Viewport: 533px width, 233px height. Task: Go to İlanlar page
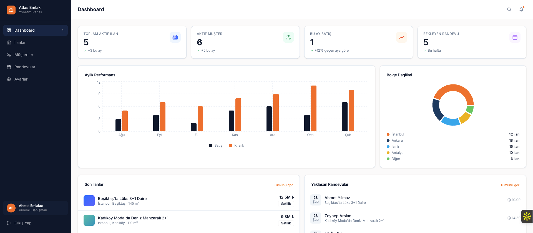point(36,42)
